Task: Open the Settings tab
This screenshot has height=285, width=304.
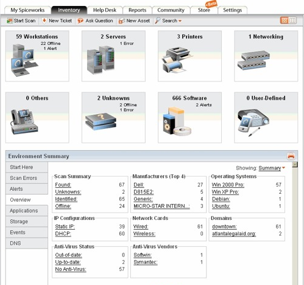Action: click(233, 10)
